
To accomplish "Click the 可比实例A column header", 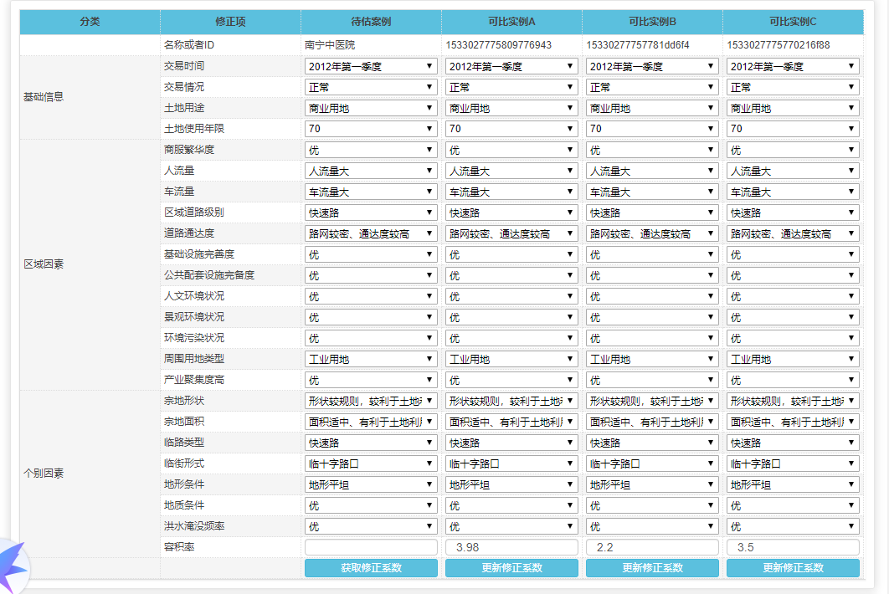I will point(511,22).
